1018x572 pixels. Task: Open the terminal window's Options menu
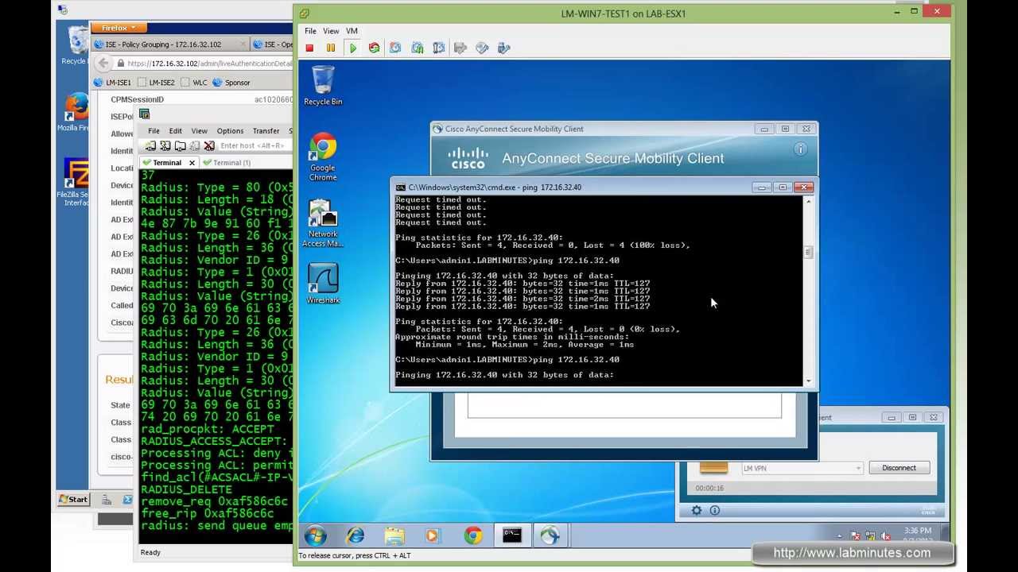230,131
